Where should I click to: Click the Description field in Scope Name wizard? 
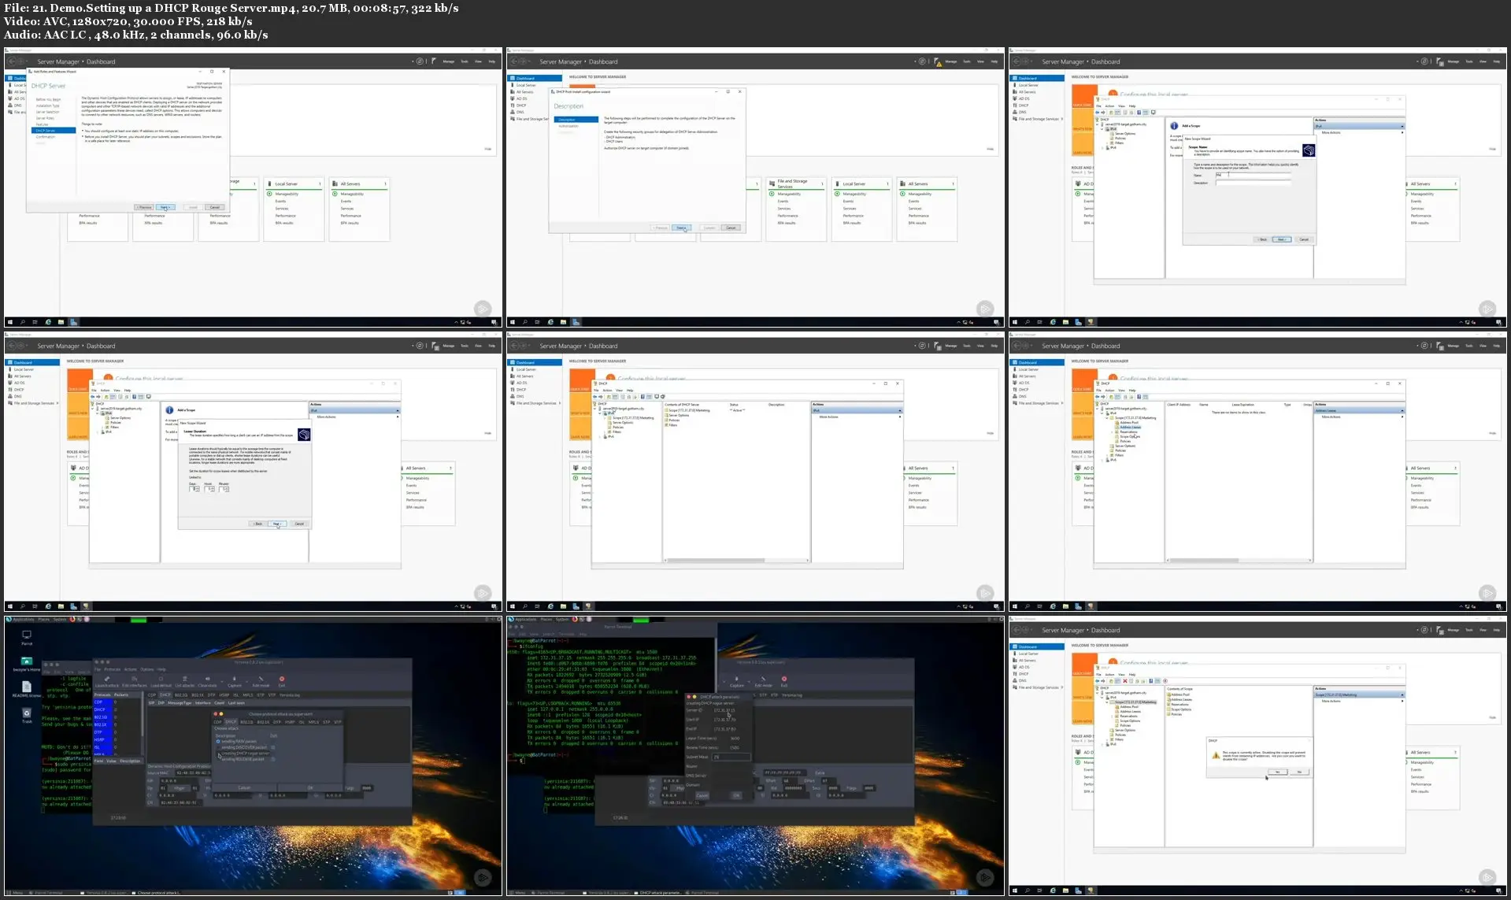click(x=1254, y=183)
